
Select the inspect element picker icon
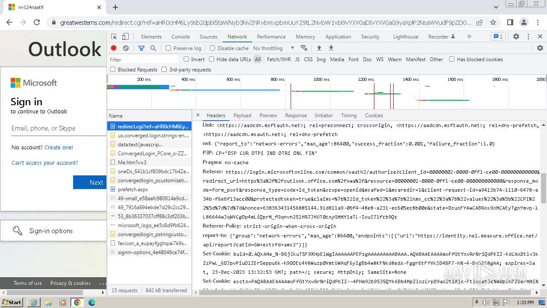[114, 37]
